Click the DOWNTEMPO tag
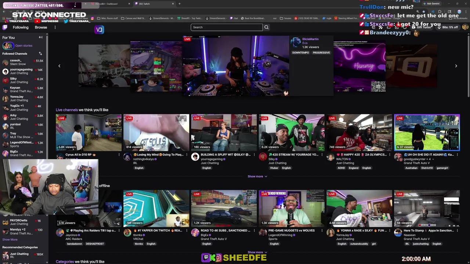This screenshot has width=470, height=264. pyautogui.click(x=300, y=52)
